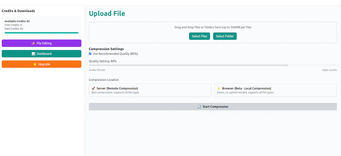341x156 pixels.
Task: Click the quality slider handle at 80%
Action: [286, 65]
